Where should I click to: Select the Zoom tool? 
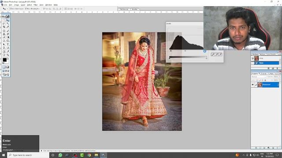(x=8, y=54)
